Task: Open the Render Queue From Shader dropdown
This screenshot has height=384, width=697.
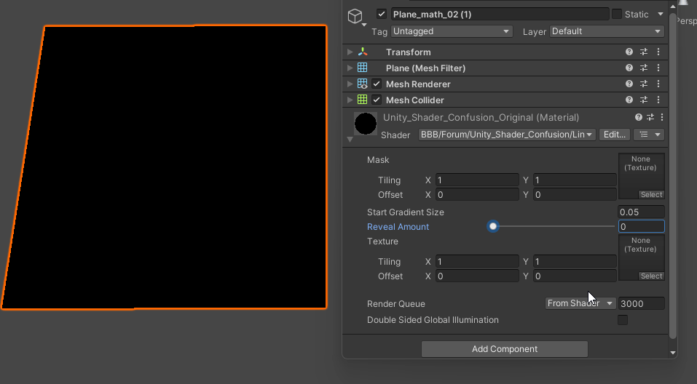Action: click(x=580, y=303)
